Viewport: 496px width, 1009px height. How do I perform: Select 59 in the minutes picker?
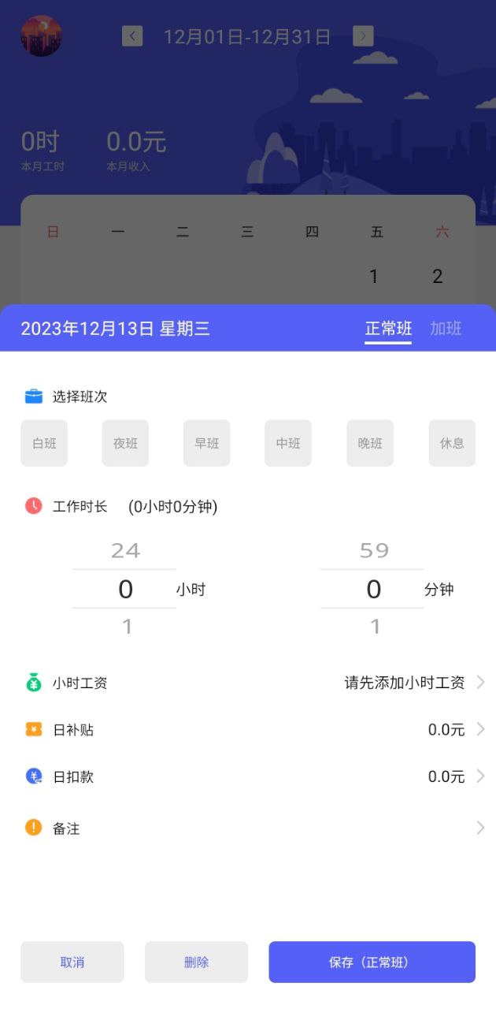pyautogui.click(x=374, y=551)
